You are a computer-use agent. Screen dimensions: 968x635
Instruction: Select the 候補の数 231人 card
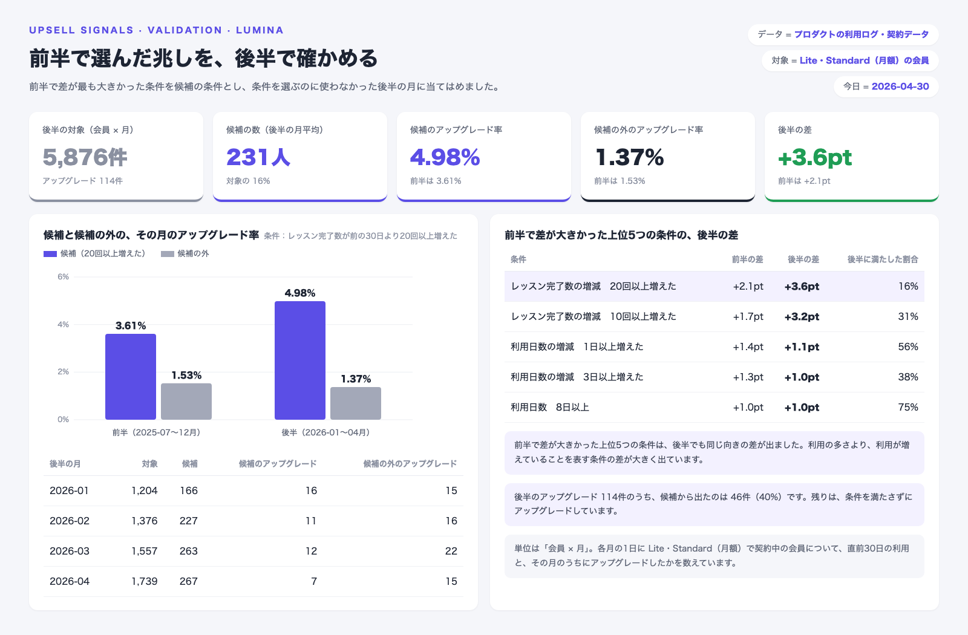coord(300,157)
